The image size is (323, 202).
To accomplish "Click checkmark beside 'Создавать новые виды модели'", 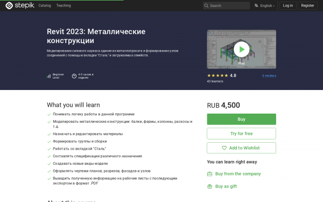I will 49,164.
